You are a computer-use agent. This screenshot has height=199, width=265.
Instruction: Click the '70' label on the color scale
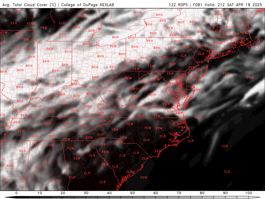tap(179, 193)
